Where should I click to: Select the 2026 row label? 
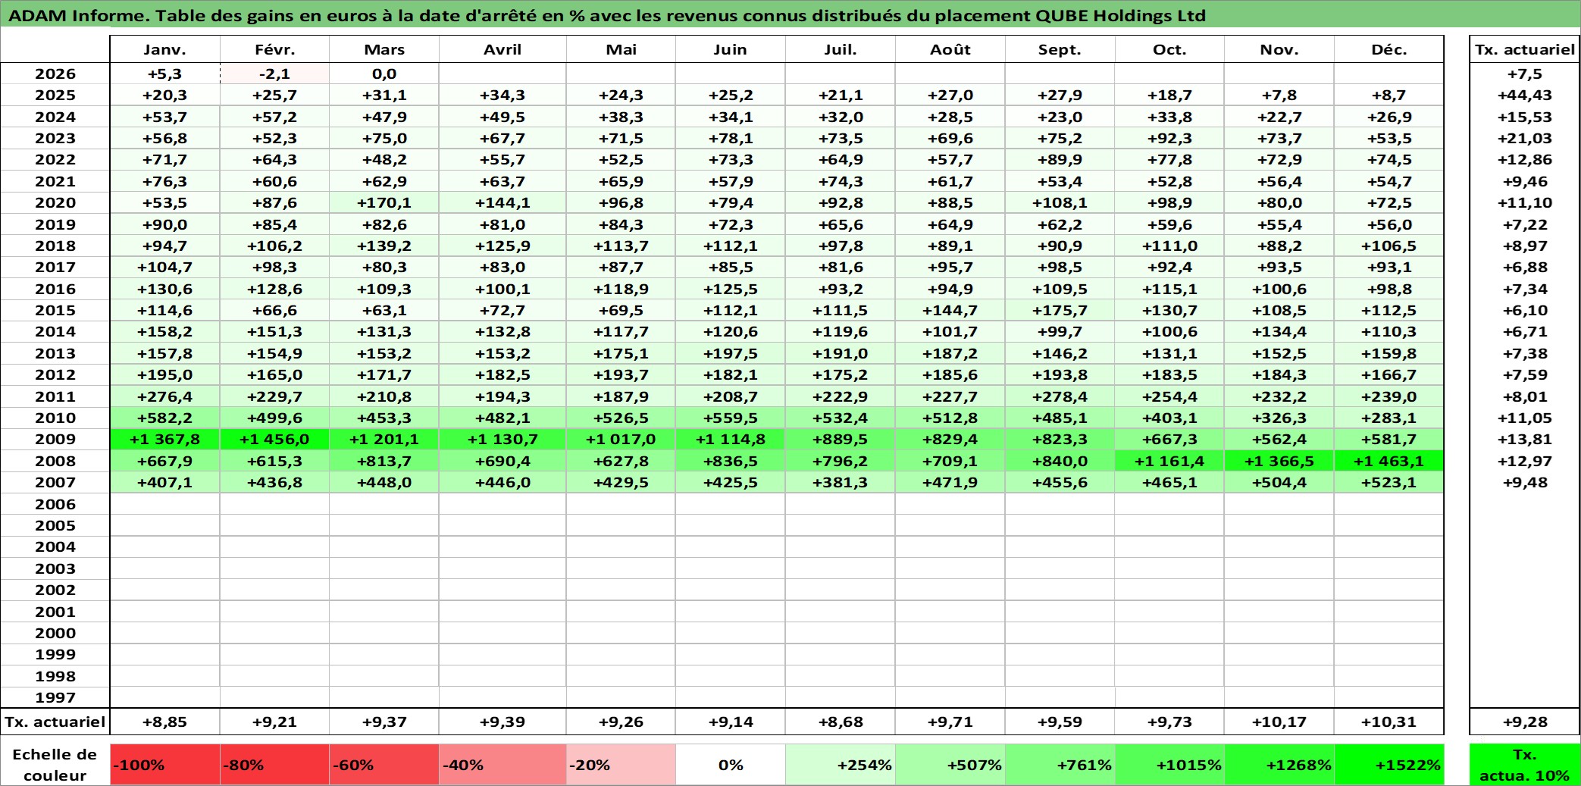point(55,74)
